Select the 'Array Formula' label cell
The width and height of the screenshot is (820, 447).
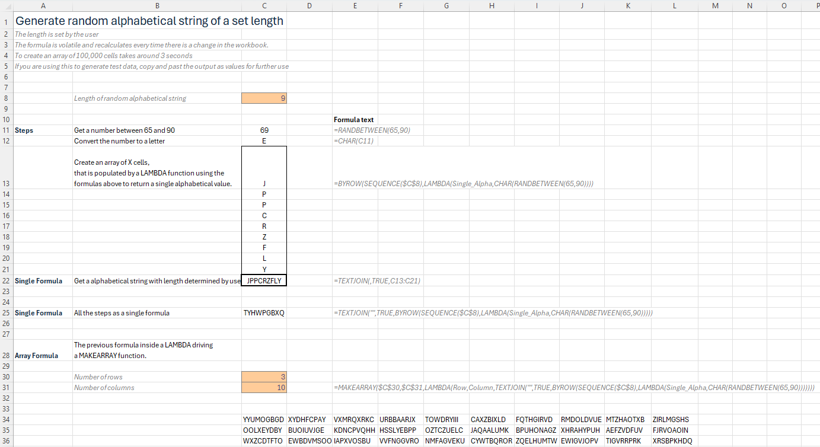coord(36,356)
